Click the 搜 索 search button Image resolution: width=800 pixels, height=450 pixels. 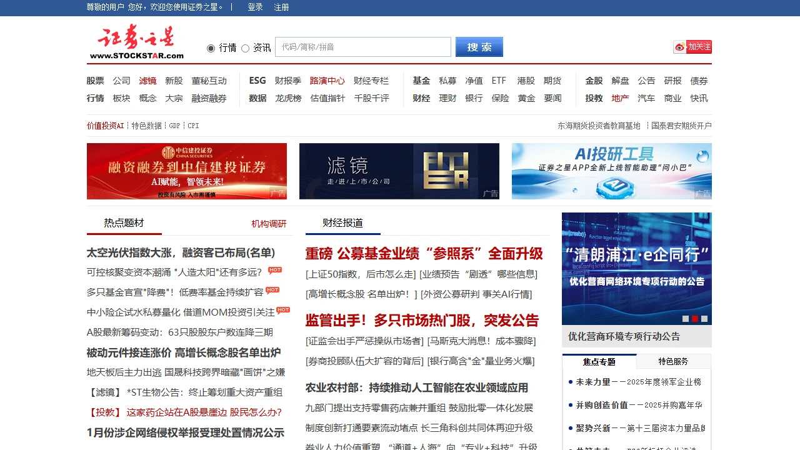pyautogui.click(x=479, y=46)
